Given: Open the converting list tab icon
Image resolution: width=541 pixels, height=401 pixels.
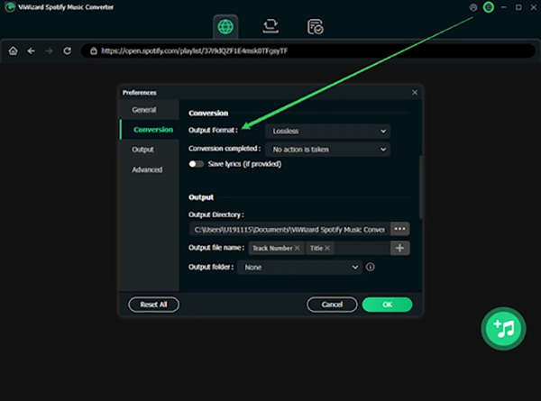Looking at the screenshot, I should coord(270,26).
